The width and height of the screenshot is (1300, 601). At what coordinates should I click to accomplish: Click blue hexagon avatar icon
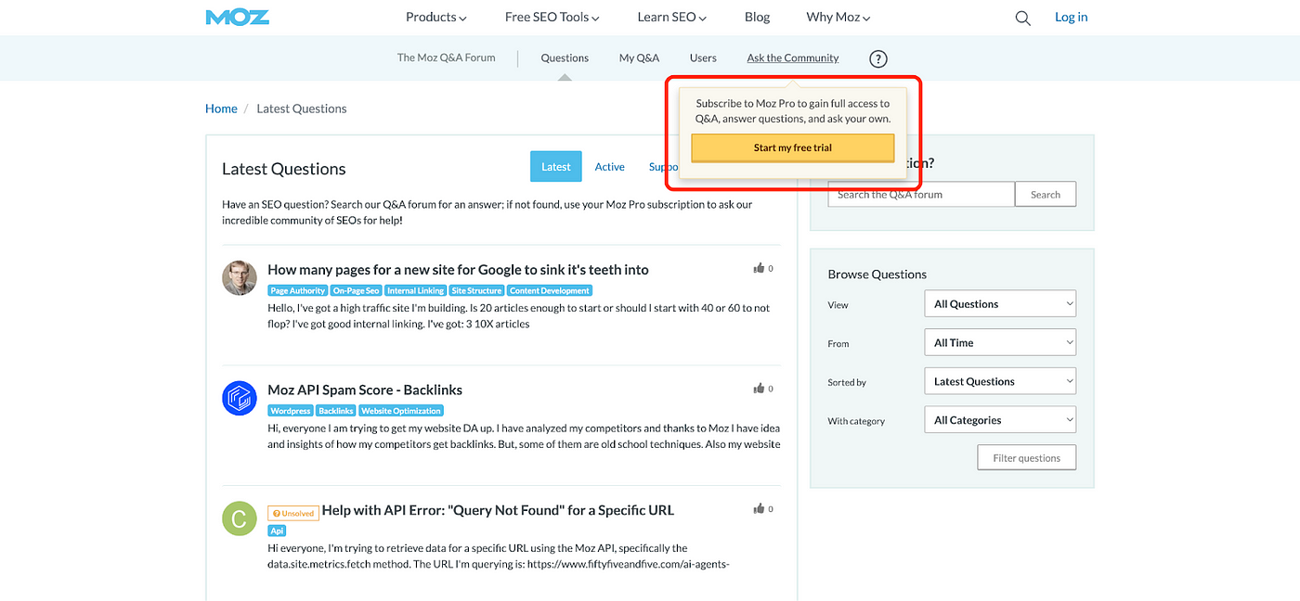(239, 398)
